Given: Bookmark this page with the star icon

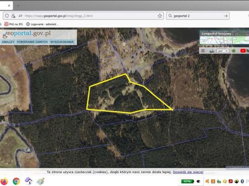Looking at the screenshot, I should point(160,16).
